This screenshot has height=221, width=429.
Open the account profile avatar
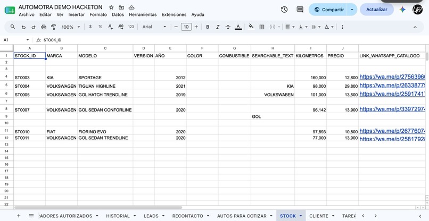click(x=417, y=10)
